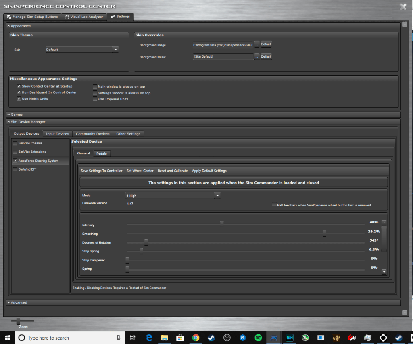Screen dimensions: 413x344
Task: Open Spotify from the taskbar
Action: pyautogui.click(x=258, y=338)
